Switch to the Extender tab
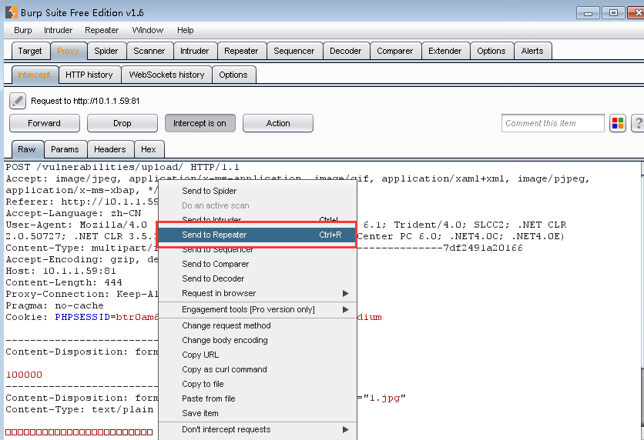 pos(445,51)
